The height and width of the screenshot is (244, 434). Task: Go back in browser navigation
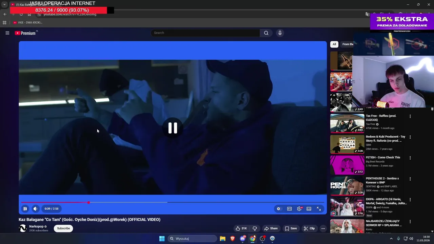(5, 14)
